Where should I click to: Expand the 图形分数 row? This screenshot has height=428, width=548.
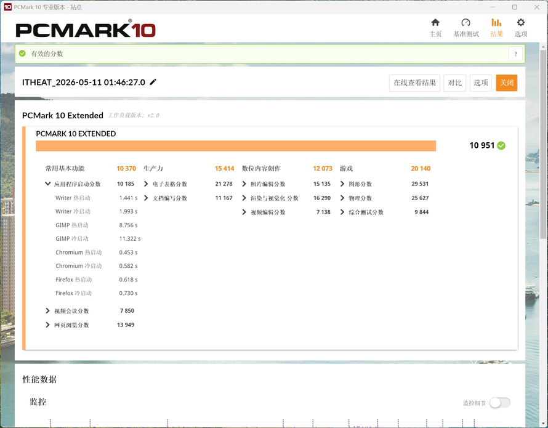(x=342, y=184)
